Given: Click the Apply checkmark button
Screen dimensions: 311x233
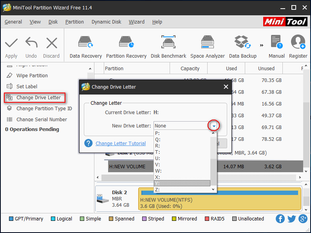Looking at the screenshot, I should [x=11, y=47].
